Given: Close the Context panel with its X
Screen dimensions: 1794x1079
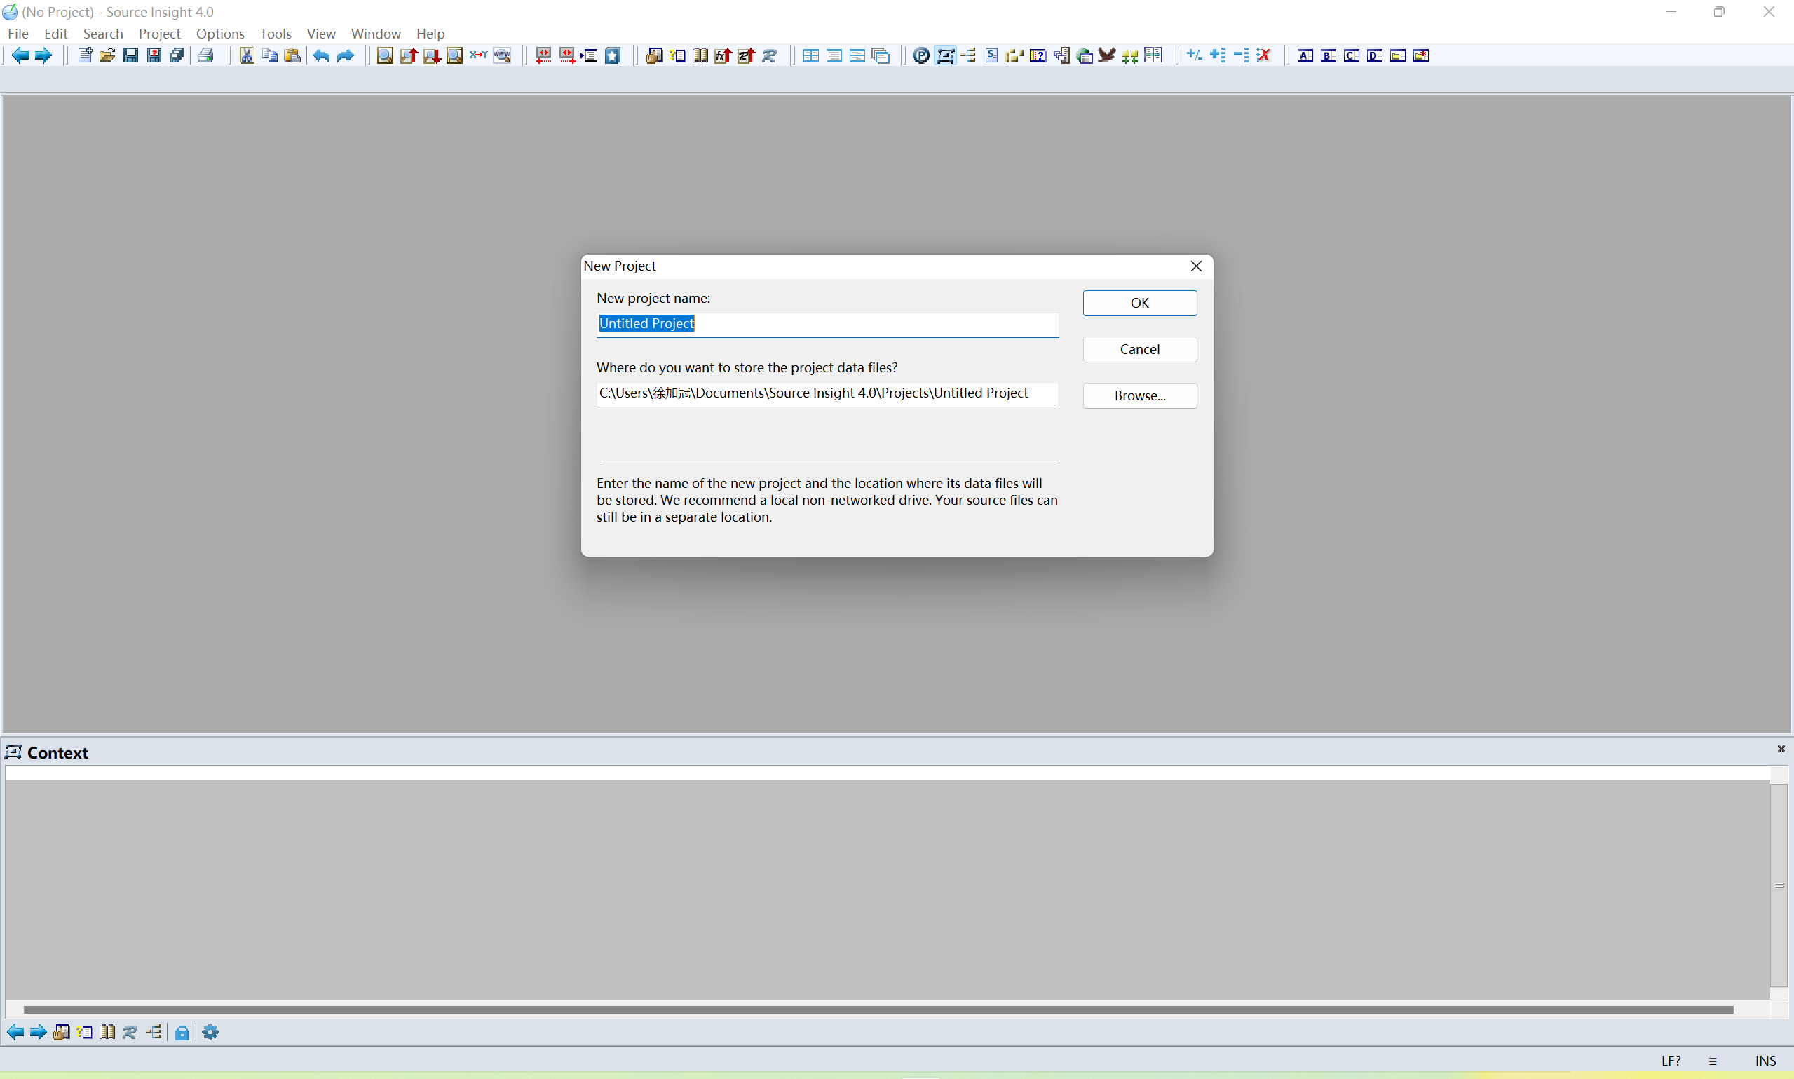Looking at the screenshot, I should (1781, 749).
